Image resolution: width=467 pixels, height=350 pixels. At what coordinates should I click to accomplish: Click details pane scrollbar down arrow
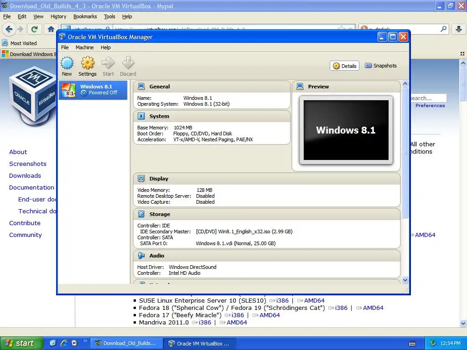pyautogui.click(x=405, y=280)
